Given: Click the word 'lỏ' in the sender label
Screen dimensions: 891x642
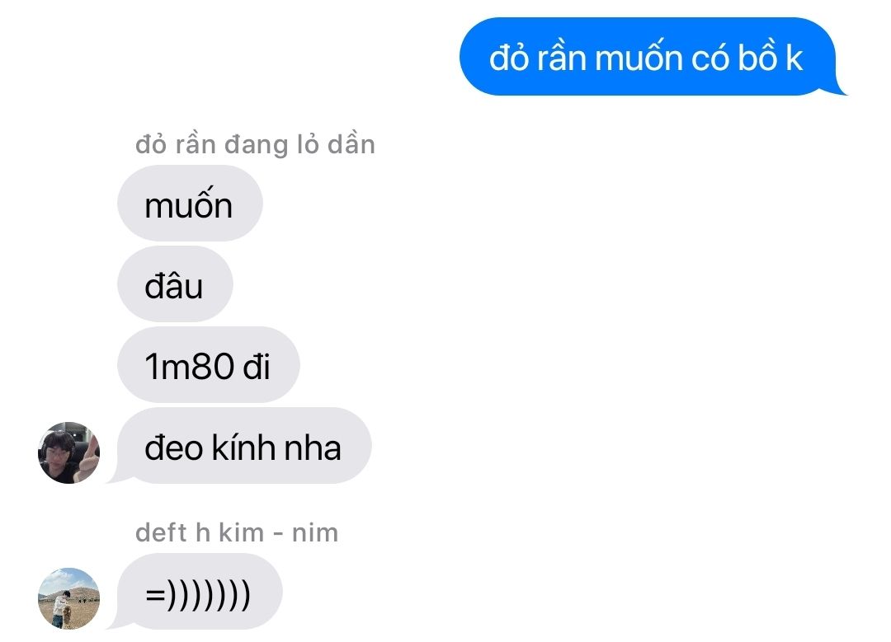Looking at the screenshot, I should pos(308,145).
